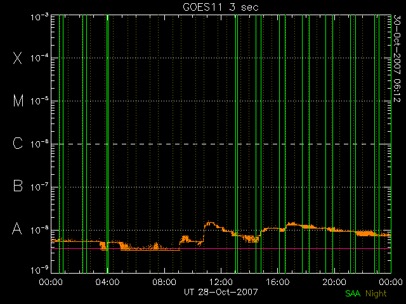Click the 04:00 time axis label
406x304 pixels.
click(107, 281)
